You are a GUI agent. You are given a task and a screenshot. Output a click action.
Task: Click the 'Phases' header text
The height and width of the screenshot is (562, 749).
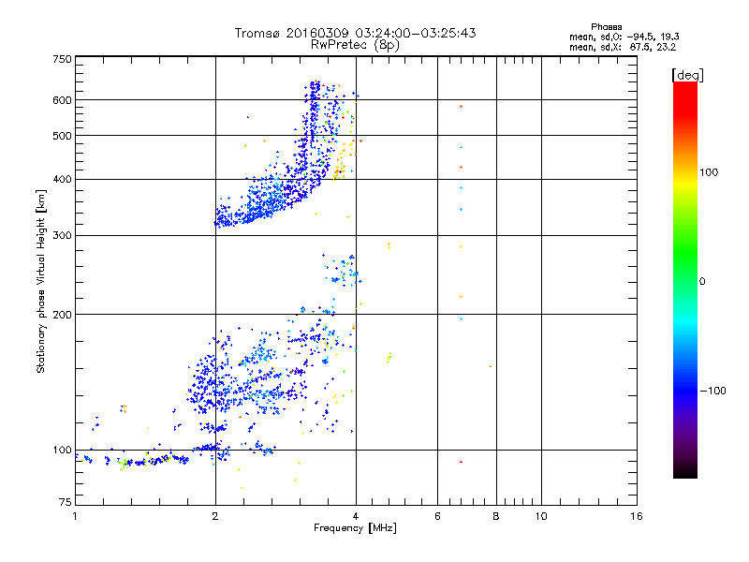pyautogui.click(x=606, y=27)
